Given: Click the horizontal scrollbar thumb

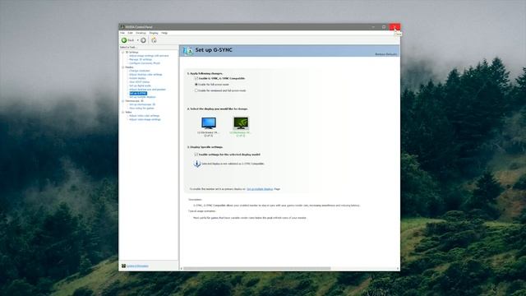Looking at the screenshot, I should (x=257, y=269).
